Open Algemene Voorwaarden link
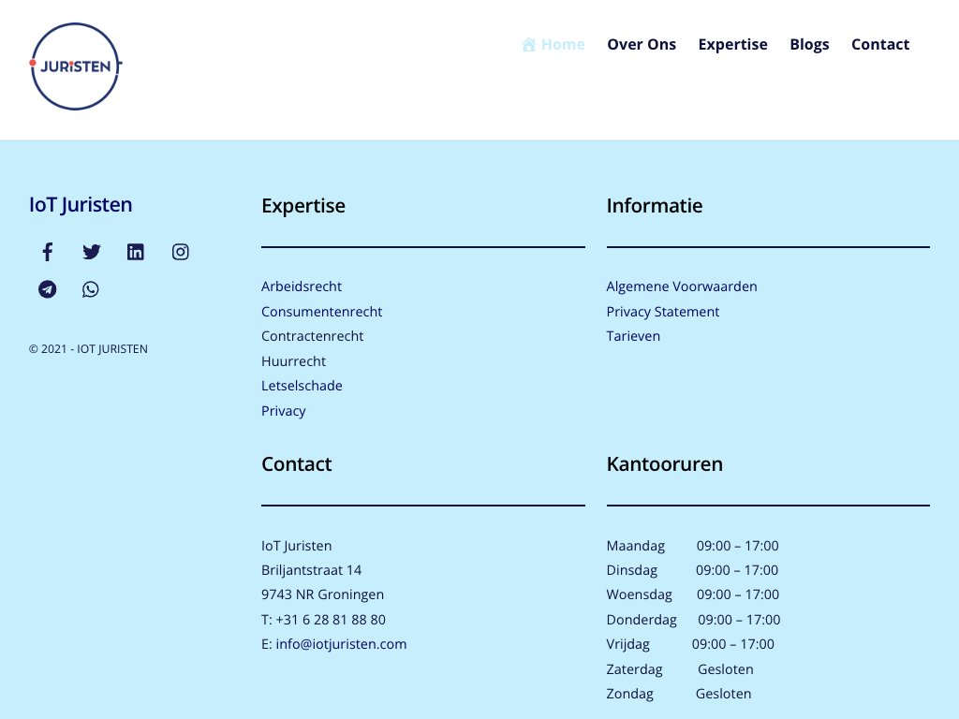This screenshot has width=959, height=719. [x=681, y=286]
